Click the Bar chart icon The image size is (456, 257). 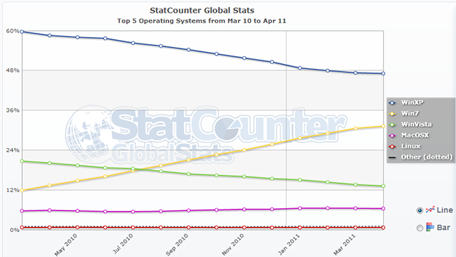(430, 227)
